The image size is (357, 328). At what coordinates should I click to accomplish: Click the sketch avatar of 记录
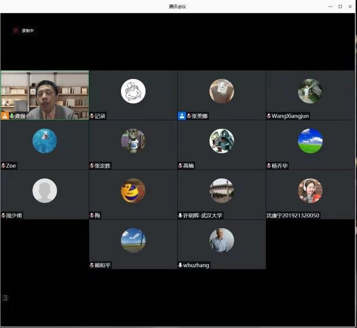coord(133,91)
